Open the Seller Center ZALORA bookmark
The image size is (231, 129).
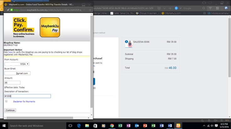pyautogui.click(x=122, y=13)
